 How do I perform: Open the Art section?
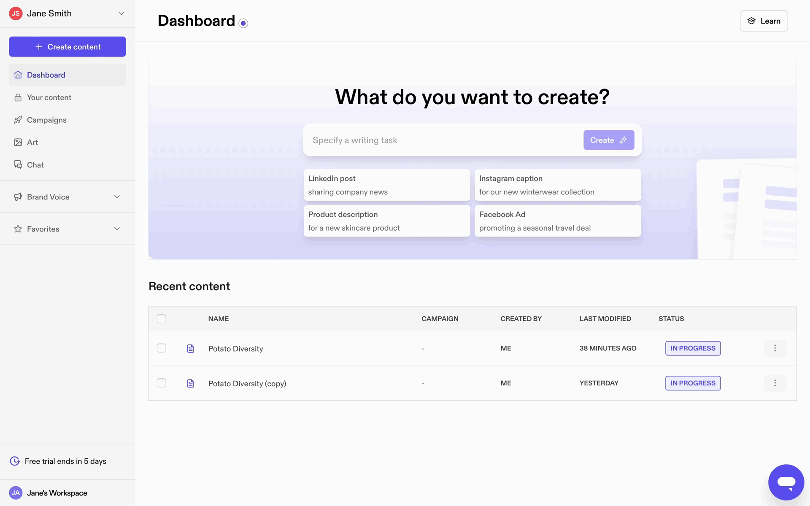pos(67,143)
